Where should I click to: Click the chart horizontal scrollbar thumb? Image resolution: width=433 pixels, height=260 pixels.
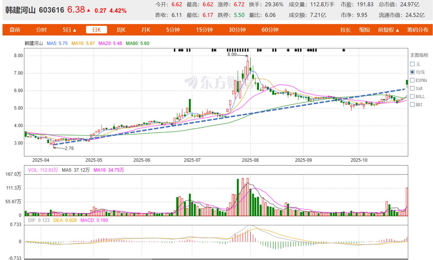pyautogui.click(x=130, y=259)
